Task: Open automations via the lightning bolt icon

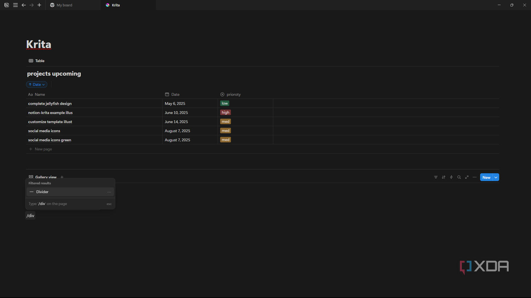Action: coord(451,177)
